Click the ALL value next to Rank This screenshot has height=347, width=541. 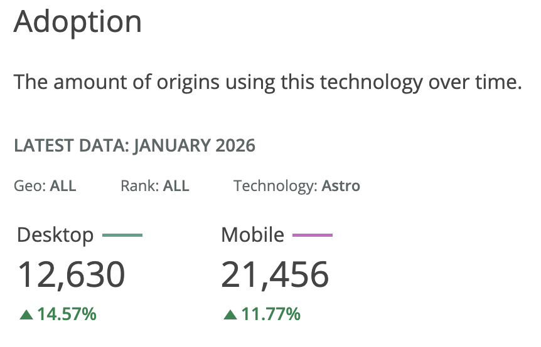pyautogui.click(x=176, y=186)
